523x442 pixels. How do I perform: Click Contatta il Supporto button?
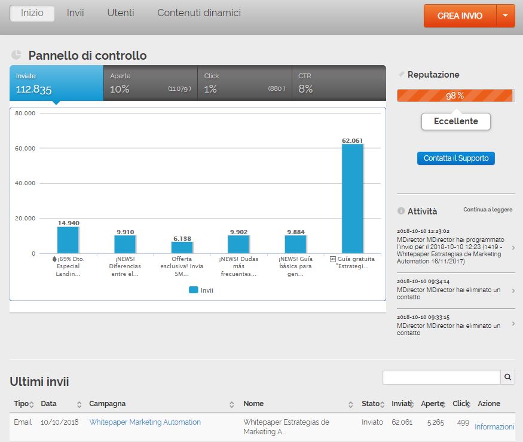tap(455, 158)
